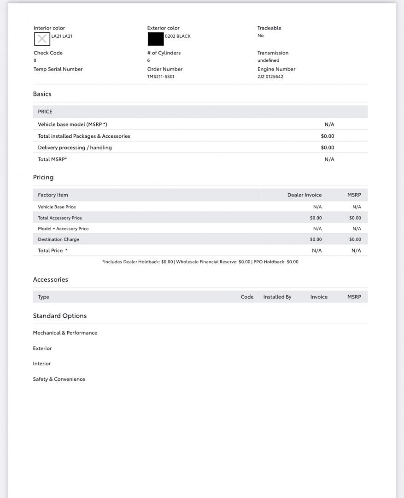The height and width of the screenshot is (498, 404).
Task: Click the Dealer Invoice column header
Action: coord(304,195)
